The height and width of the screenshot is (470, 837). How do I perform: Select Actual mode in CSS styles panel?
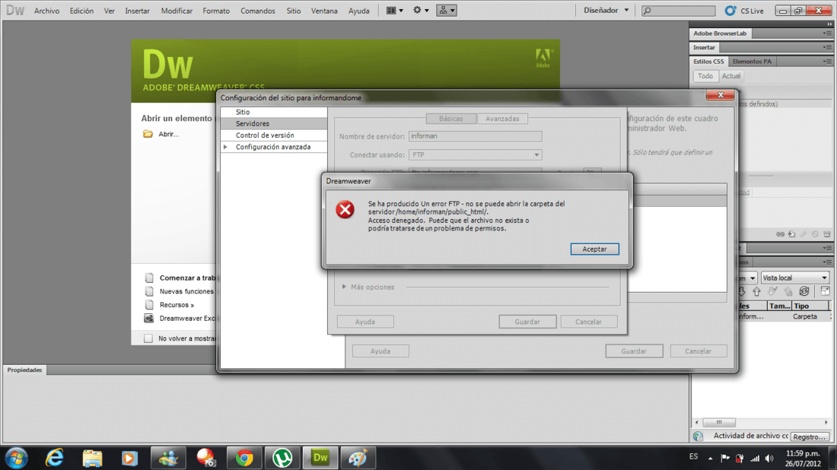click(730, 76)
